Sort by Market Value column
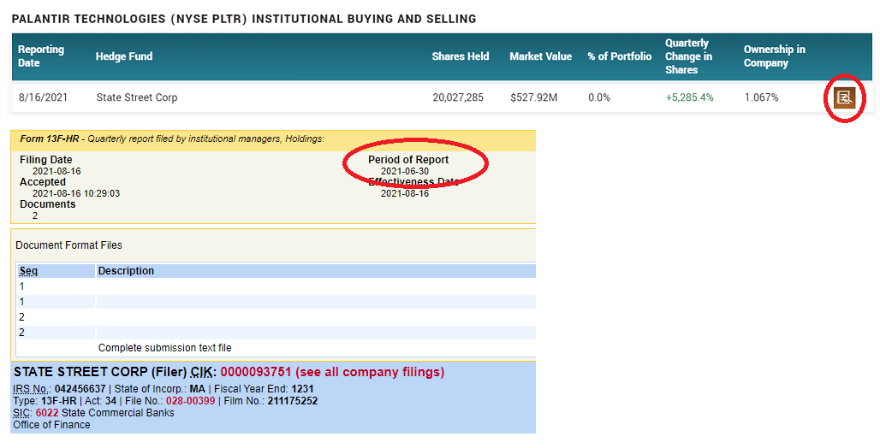This screenshot has height=448, width=880. [x=540, y=56]
